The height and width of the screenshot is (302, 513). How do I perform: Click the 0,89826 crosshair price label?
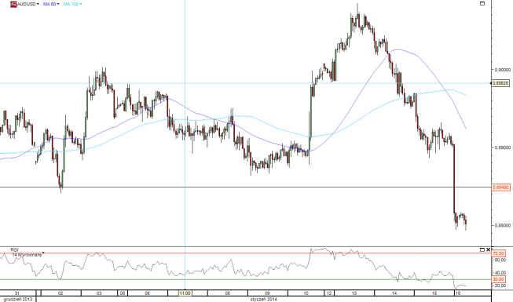pyautogui.click(x=501, y=83)
